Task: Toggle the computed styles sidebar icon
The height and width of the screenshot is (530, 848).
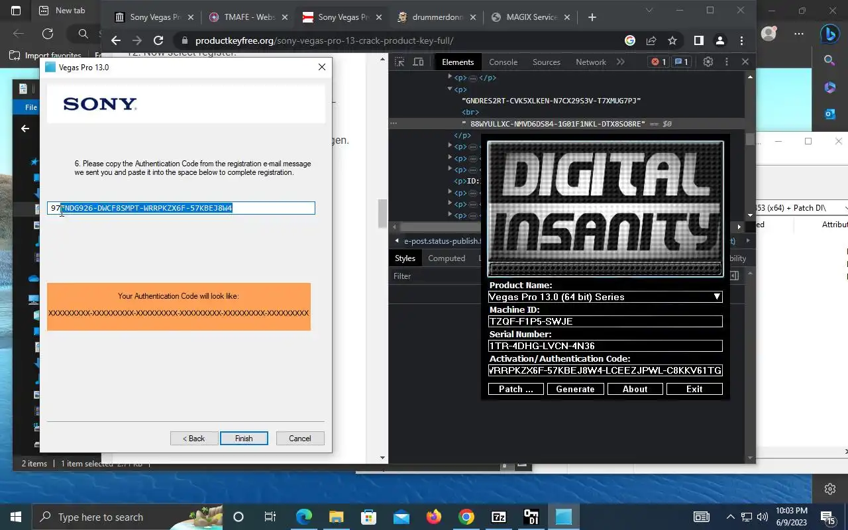Action: click(x=734, y=276)
